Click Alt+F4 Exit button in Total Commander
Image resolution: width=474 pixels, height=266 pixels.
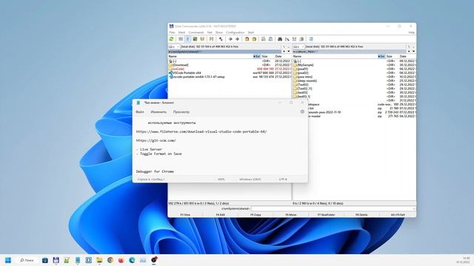click(398, 215)
